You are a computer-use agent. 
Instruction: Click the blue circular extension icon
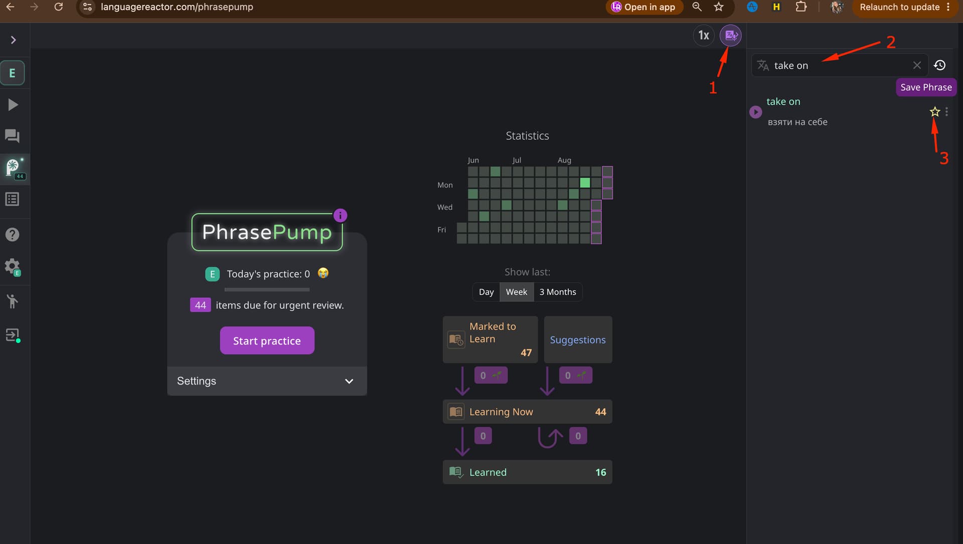coord(752,7)
